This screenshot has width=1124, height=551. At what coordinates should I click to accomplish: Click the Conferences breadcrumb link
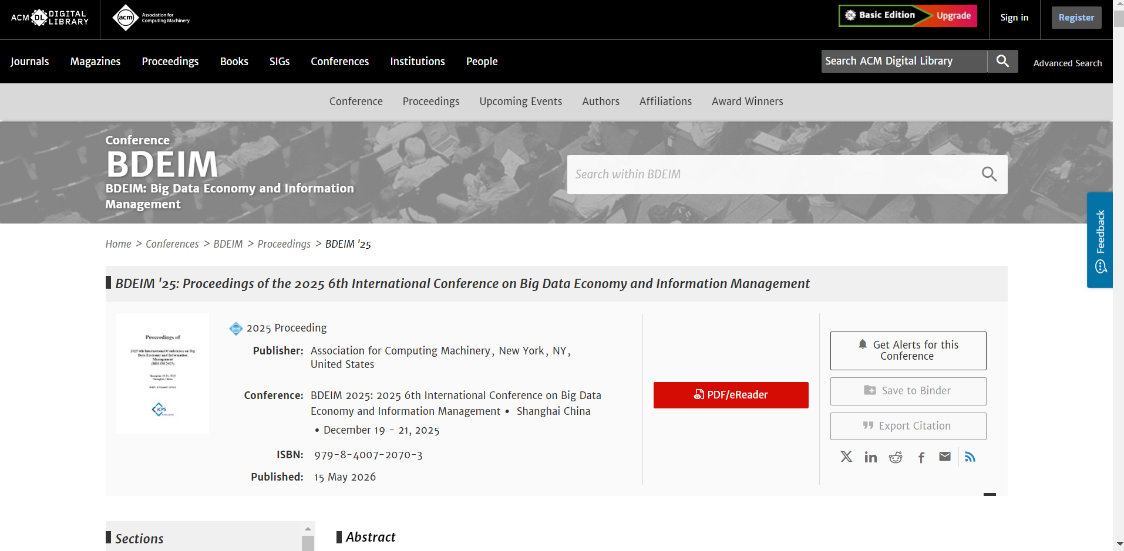coord(172,244)
